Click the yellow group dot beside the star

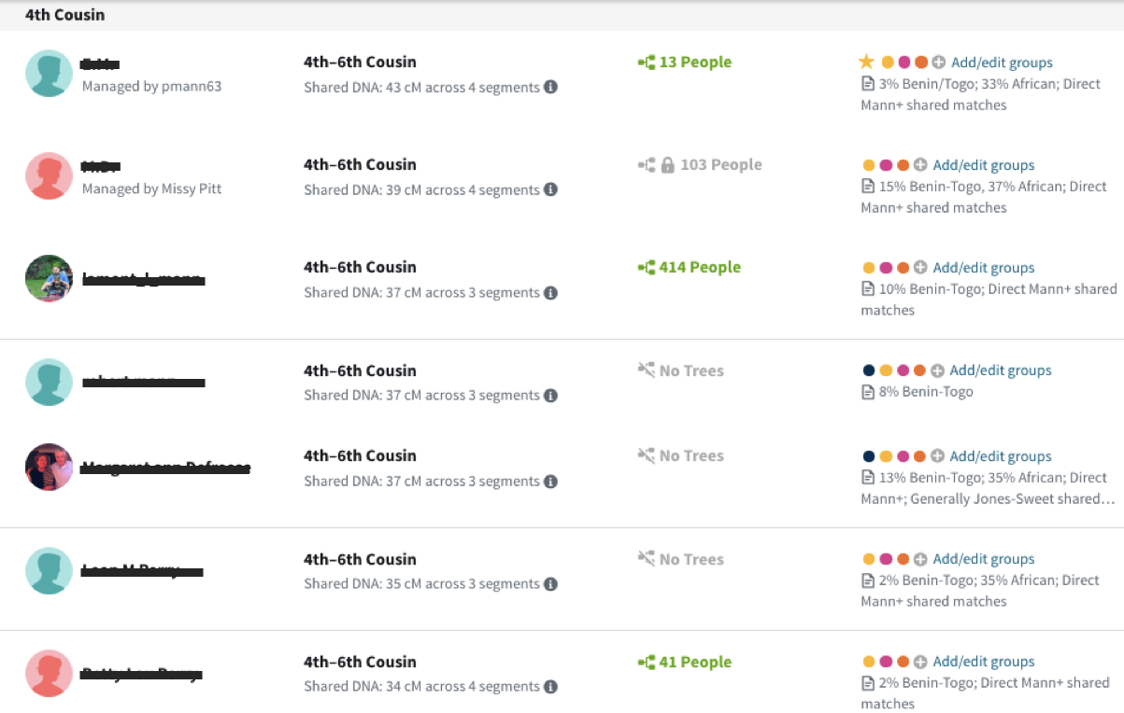tap(888, 63)
